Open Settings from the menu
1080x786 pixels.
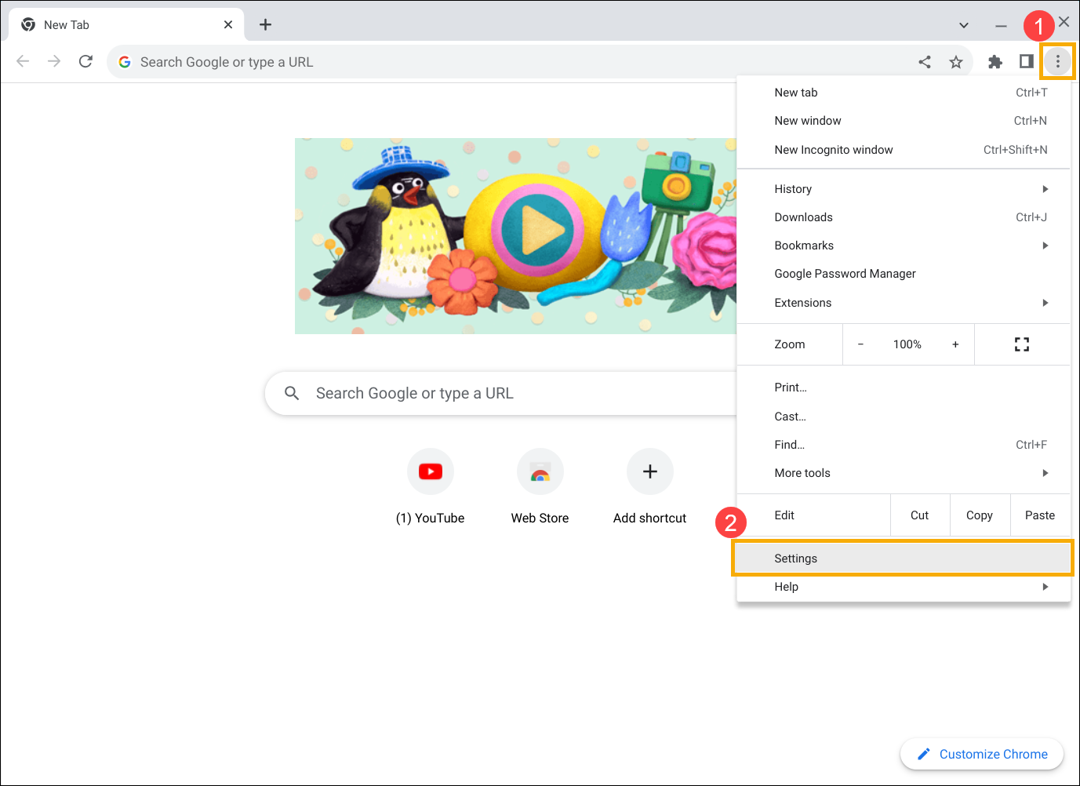pyautogui.click(x=904, y=559)
